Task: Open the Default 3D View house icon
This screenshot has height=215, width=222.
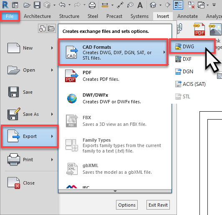Action: tap(153, 5)
